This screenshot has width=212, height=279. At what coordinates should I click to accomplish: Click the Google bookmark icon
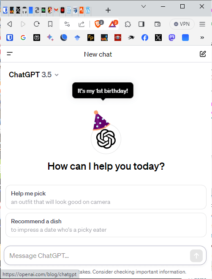click(23, 38)
